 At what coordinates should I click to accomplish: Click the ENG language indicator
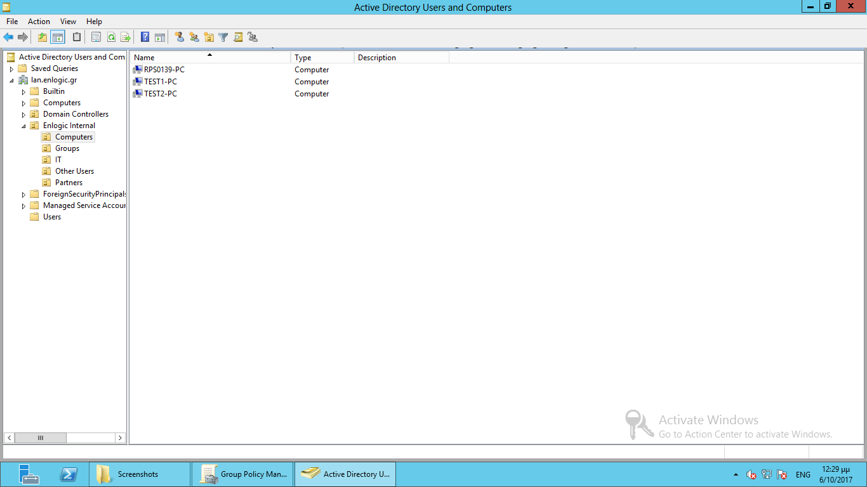(803, 474)
